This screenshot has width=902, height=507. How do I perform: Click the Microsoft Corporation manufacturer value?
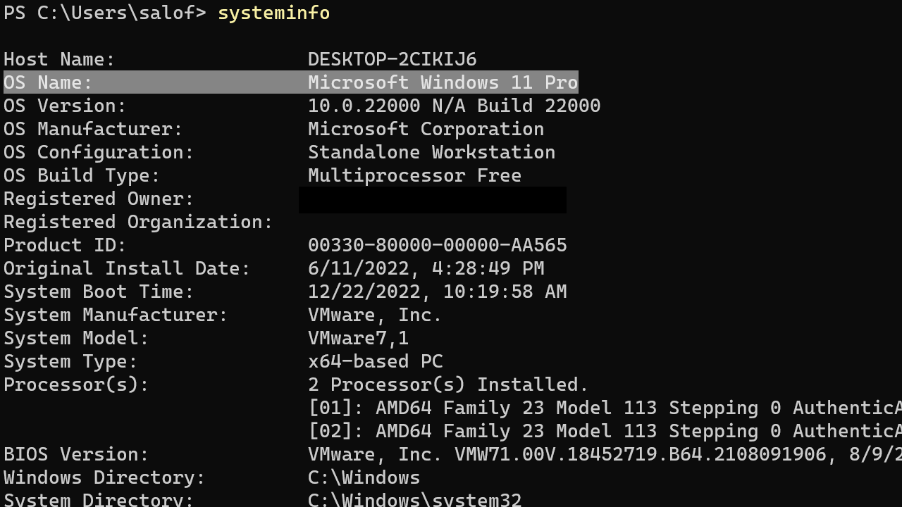(426, 129)
